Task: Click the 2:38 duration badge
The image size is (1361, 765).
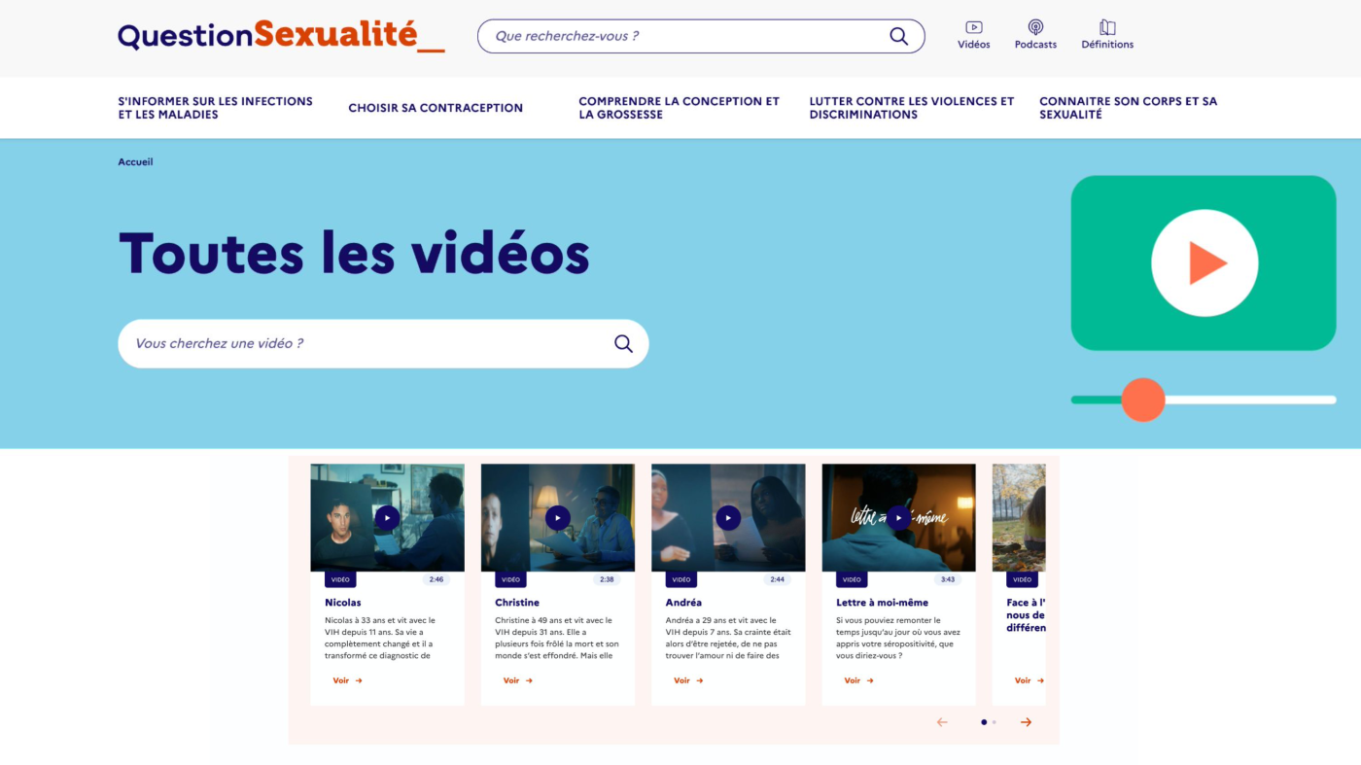Action: 607,579
